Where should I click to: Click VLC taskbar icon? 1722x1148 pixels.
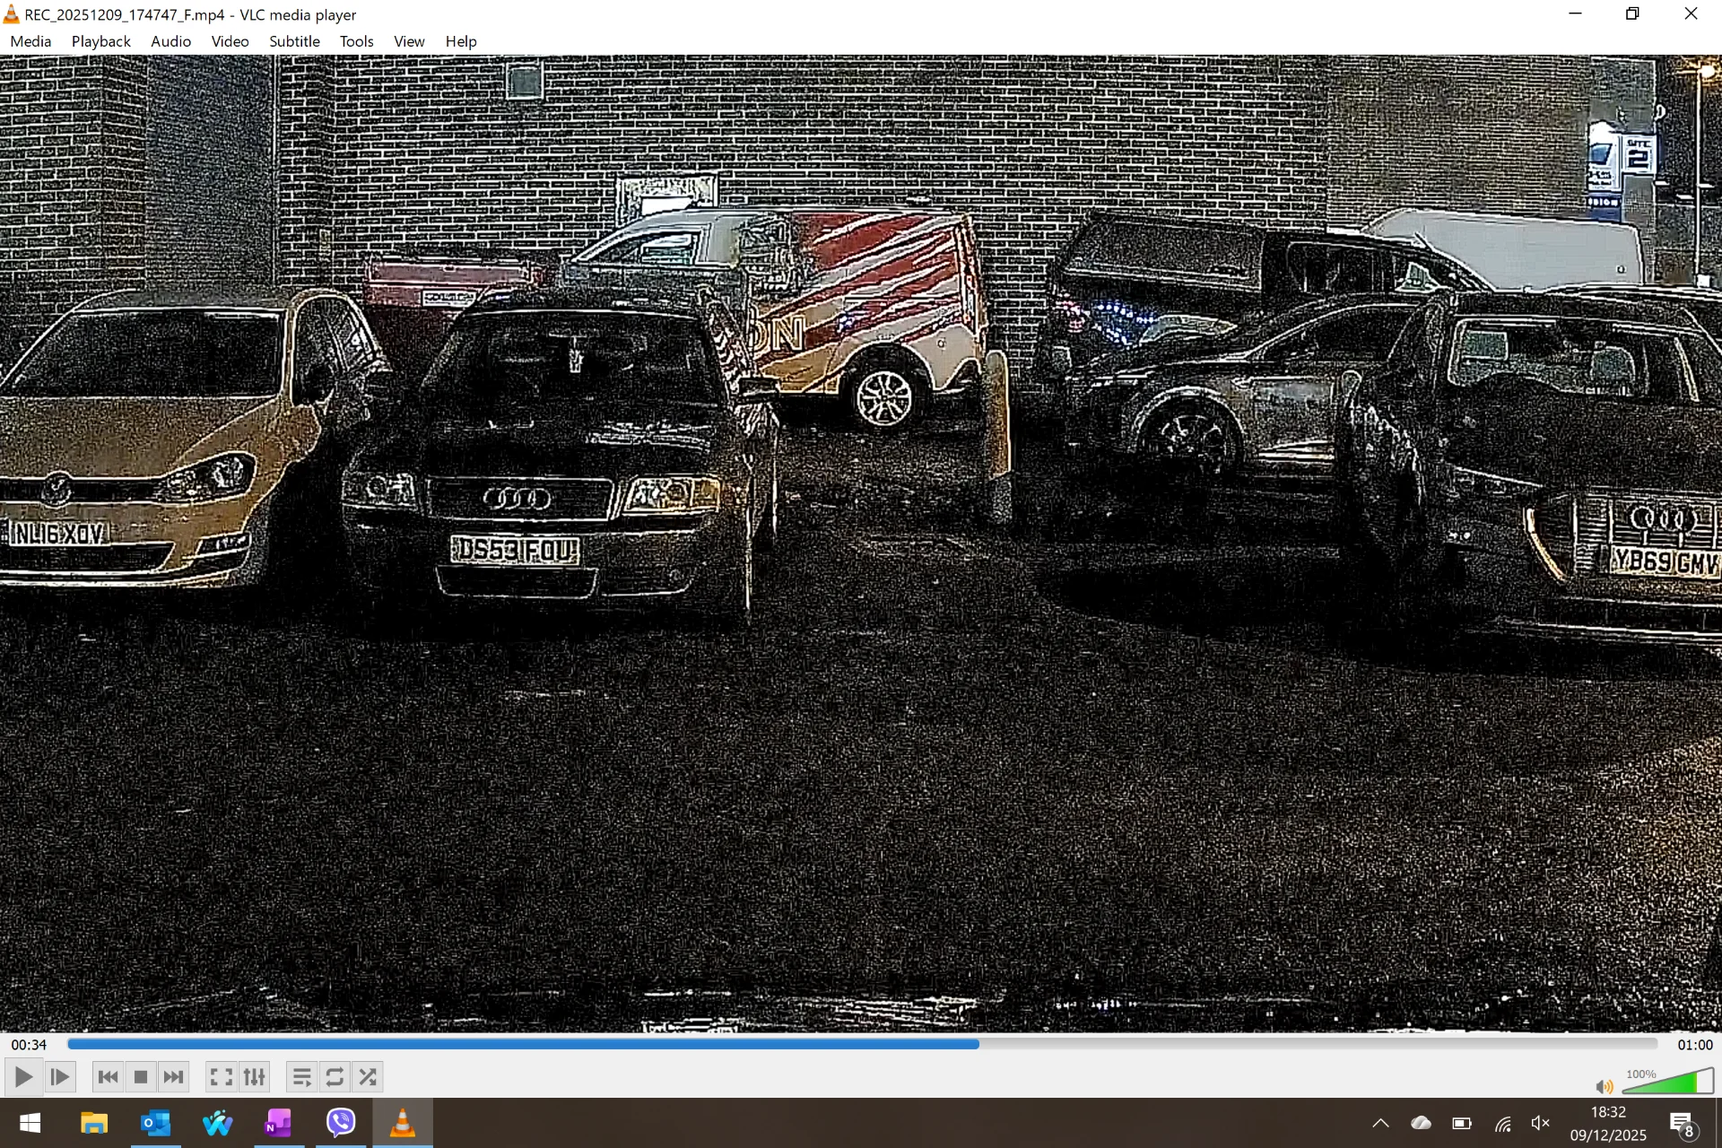coord(403,1123)
